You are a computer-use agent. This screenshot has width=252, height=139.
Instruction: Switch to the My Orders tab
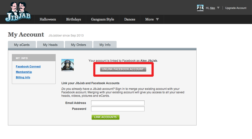tap(78, 45)
